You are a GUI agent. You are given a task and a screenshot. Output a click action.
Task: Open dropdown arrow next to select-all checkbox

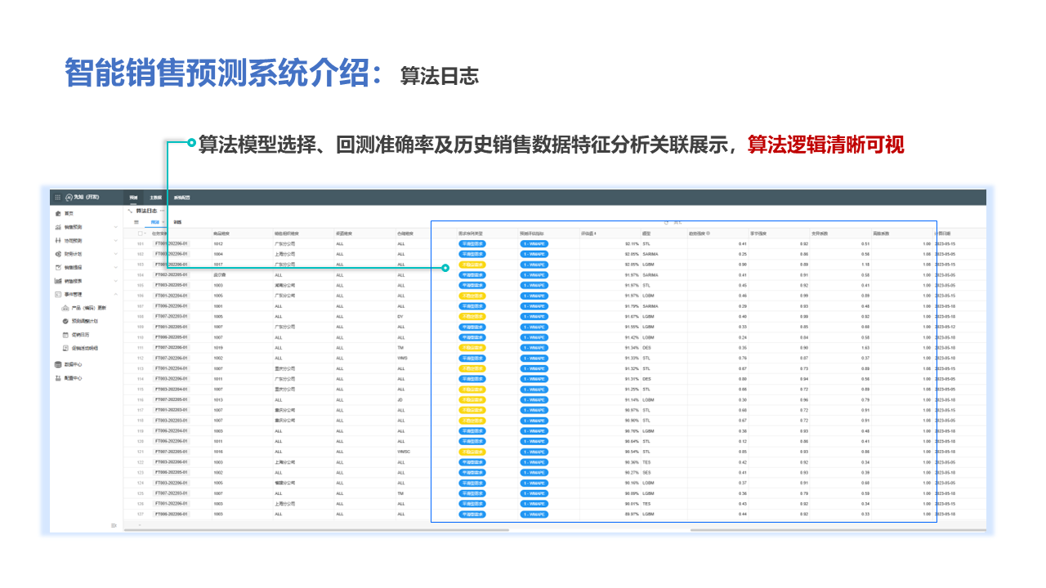(x=146, y=234)
